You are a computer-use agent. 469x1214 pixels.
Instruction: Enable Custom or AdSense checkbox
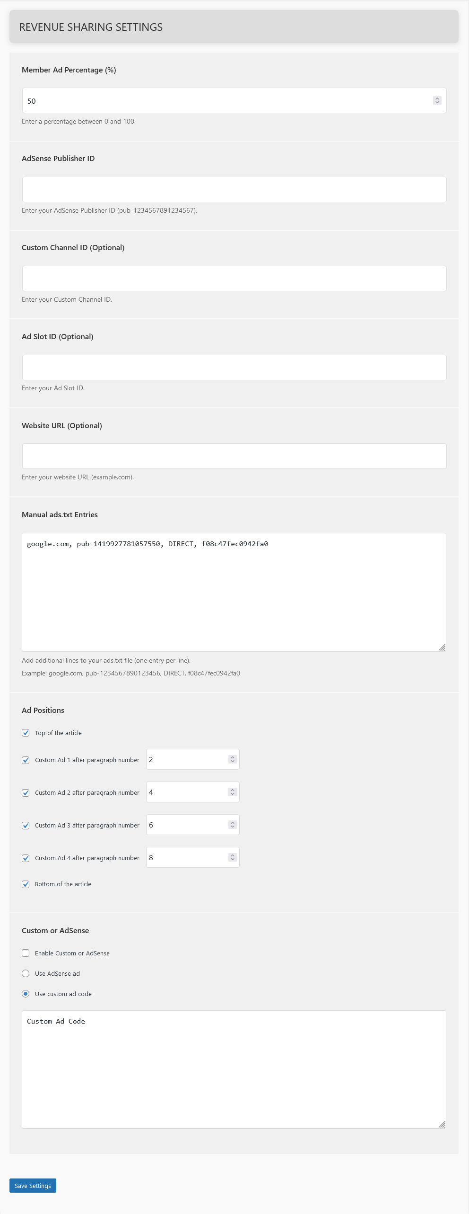click(x=26, y=953)
